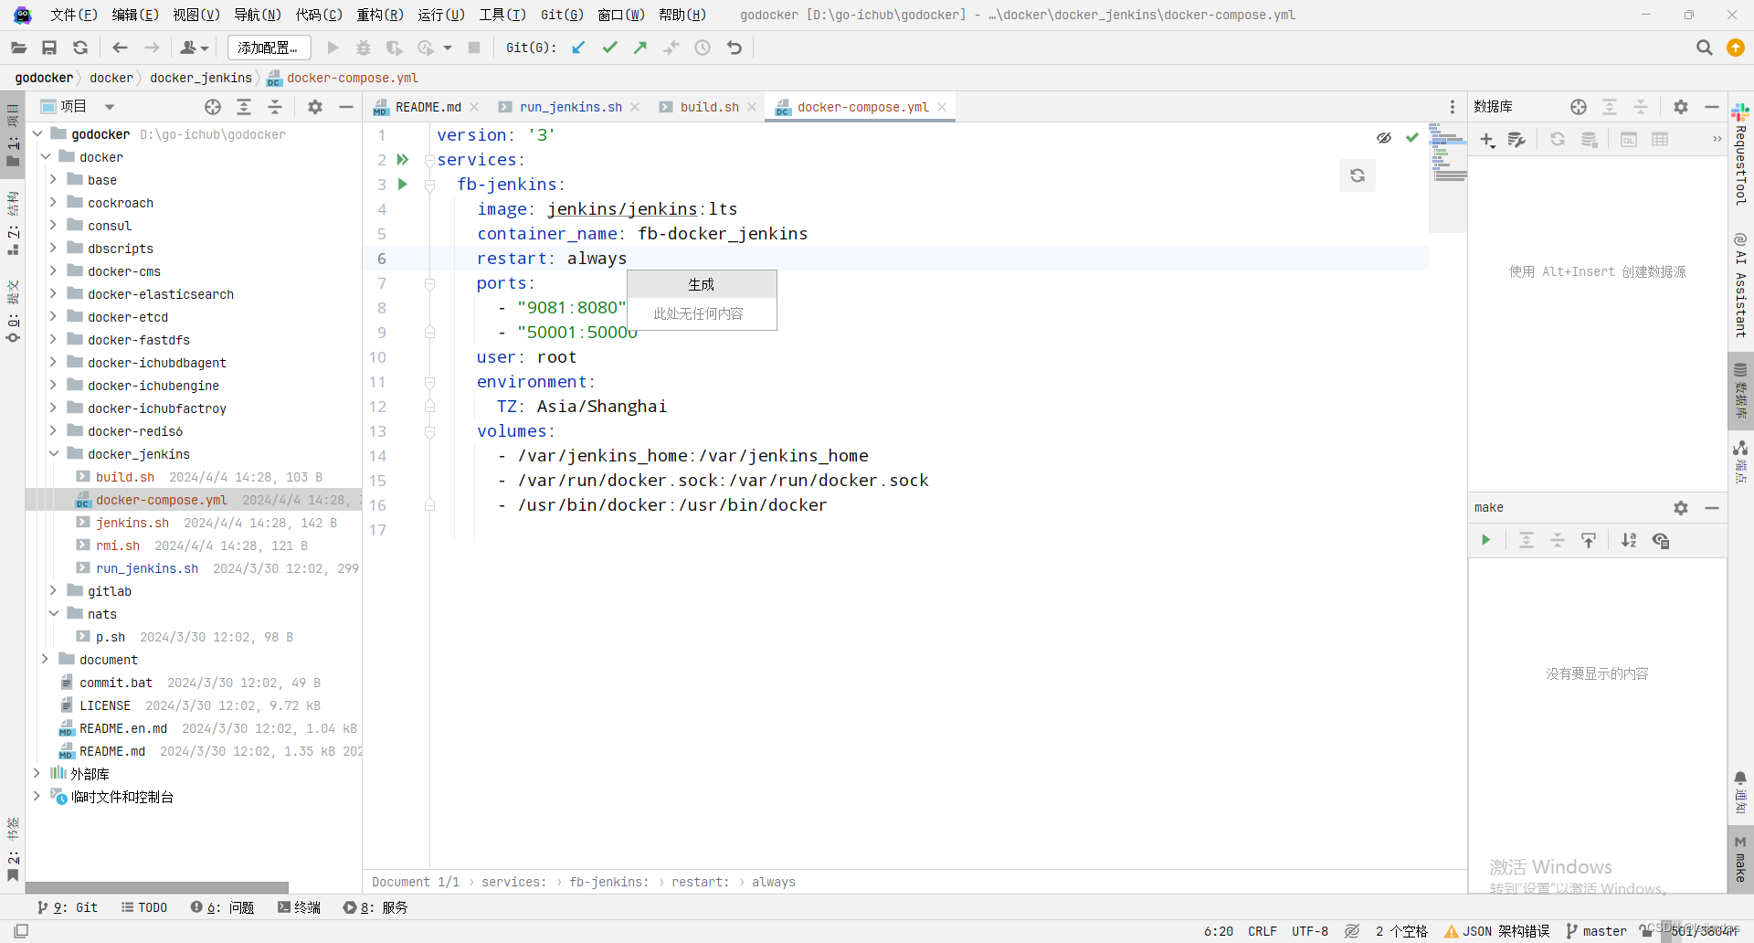1754x943 pixels.
Task: Update project with blue Git arrow icon
Action: (x=578, y=48)
